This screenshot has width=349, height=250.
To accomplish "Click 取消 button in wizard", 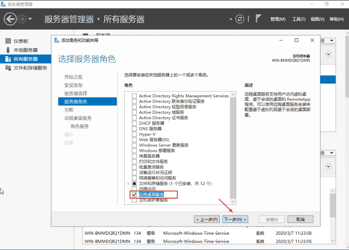I will (x=300, y=219).
